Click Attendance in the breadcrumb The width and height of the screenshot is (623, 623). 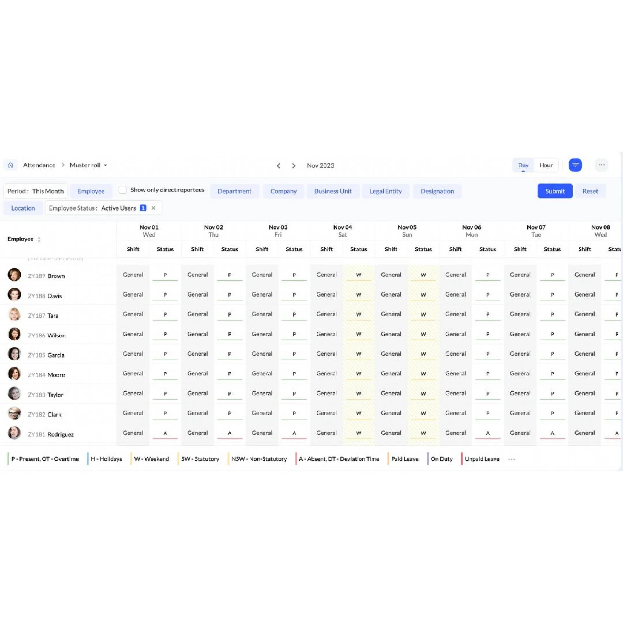point(39,165)
